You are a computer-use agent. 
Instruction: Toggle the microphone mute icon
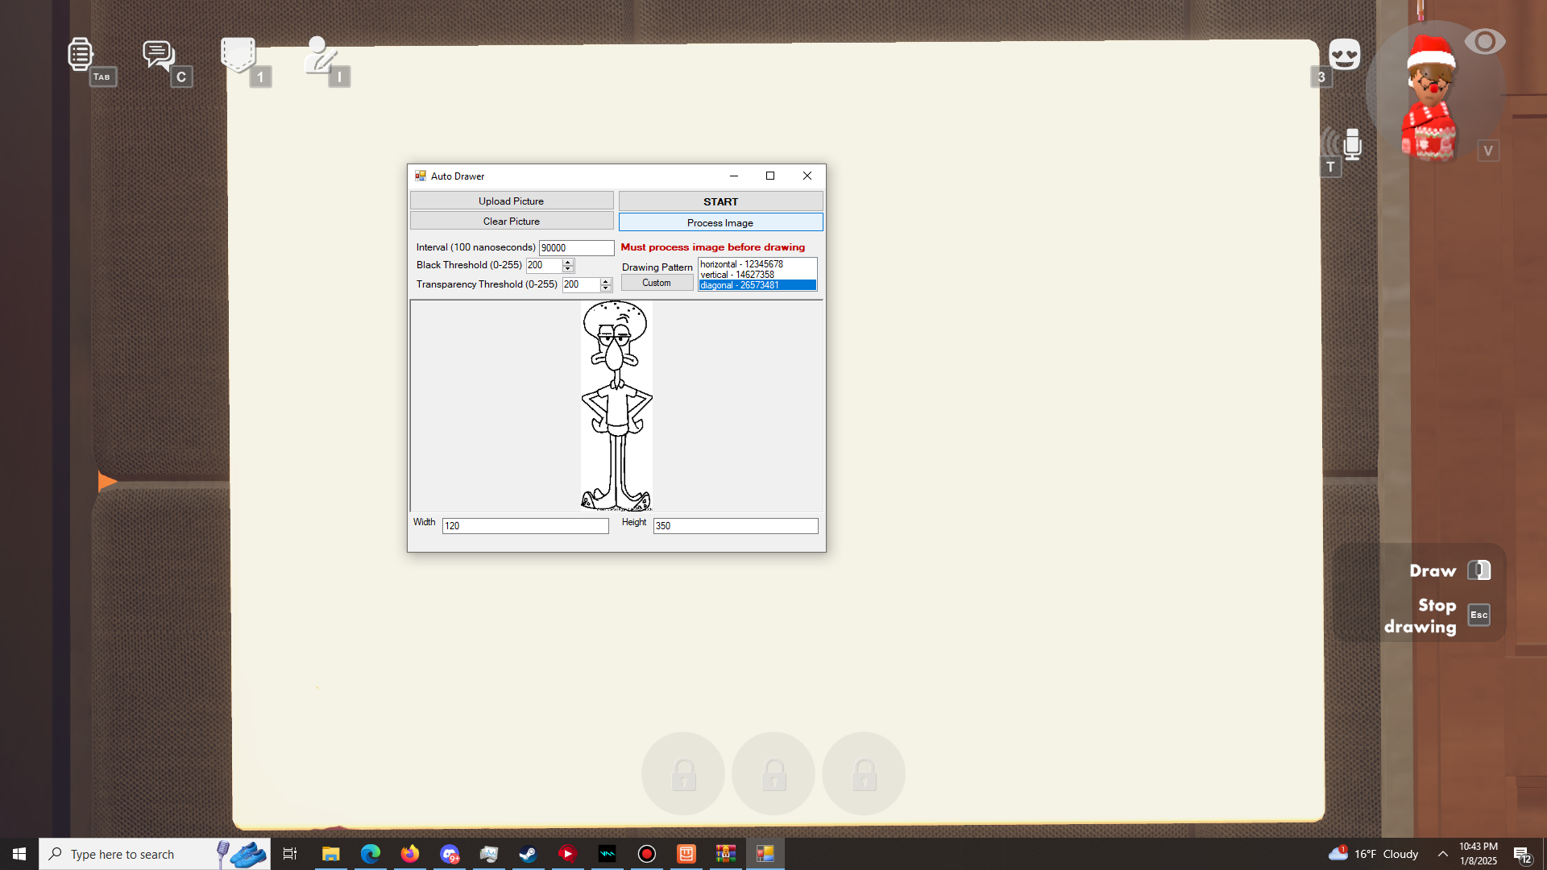(1352, 144)
